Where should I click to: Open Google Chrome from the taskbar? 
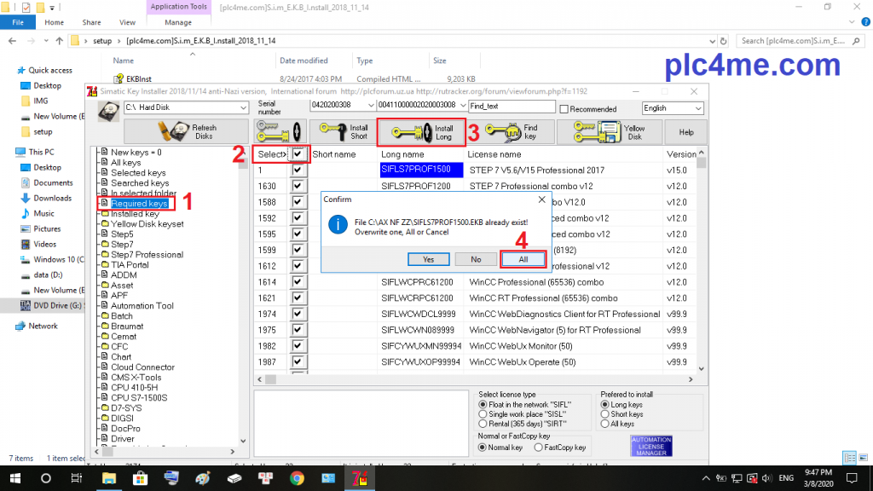click(x=296, y=478)
